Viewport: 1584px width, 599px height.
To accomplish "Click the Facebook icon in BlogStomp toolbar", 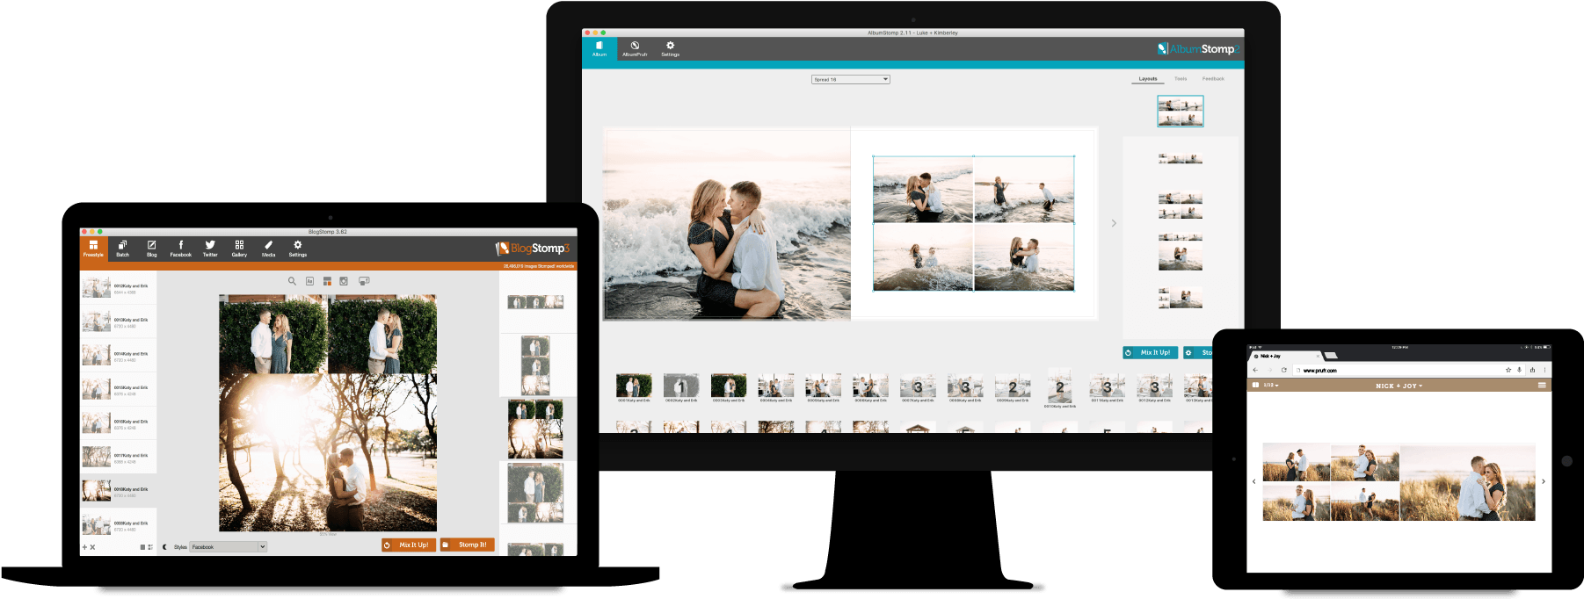I will (x=181, y=249).
